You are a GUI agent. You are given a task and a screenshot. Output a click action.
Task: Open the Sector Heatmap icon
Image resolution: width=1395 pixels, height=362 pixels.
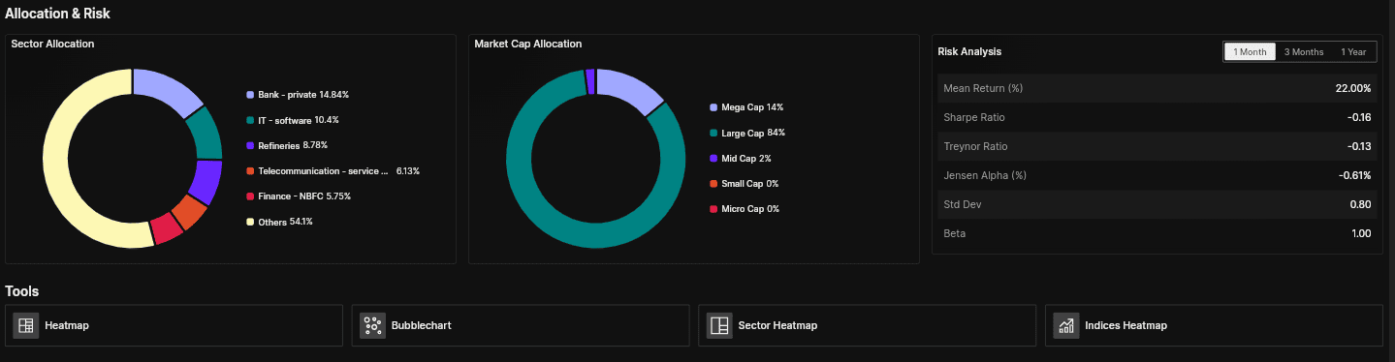coord(719,325)
